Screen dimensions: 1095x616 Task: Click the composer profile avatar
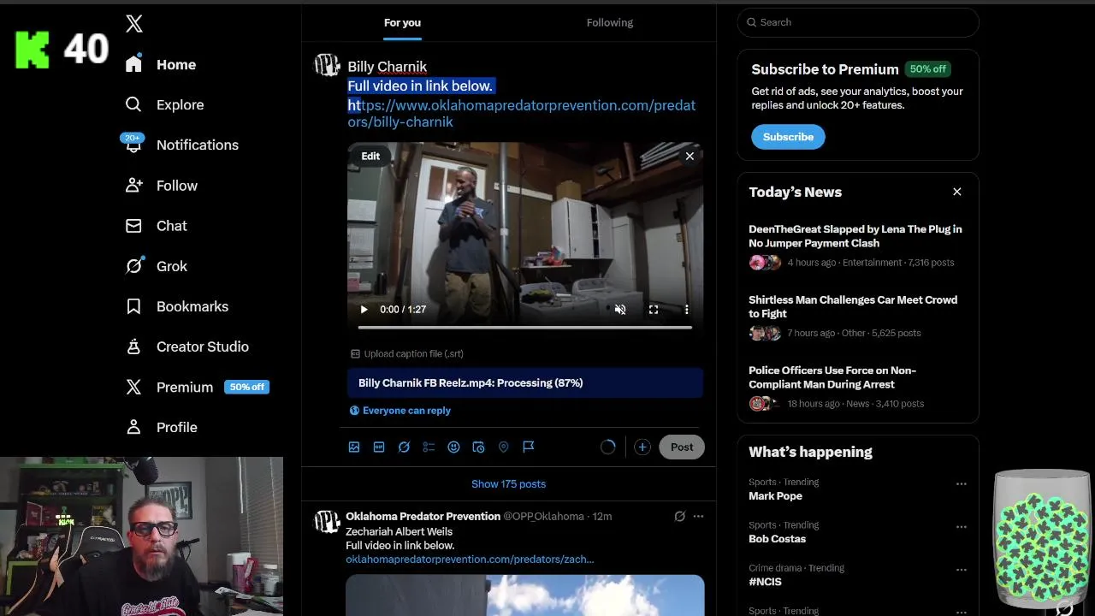pyautogui.click(x=328, y=66)
